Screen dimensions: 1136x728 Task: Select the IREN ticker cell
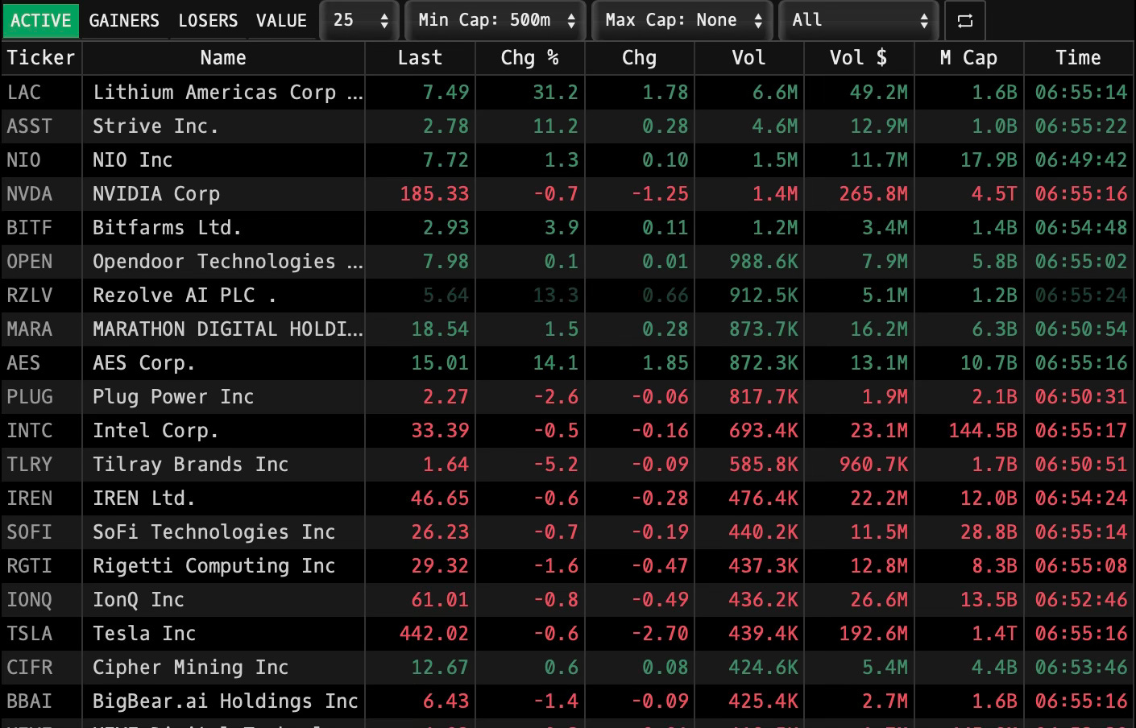click(x=41, y=498)
